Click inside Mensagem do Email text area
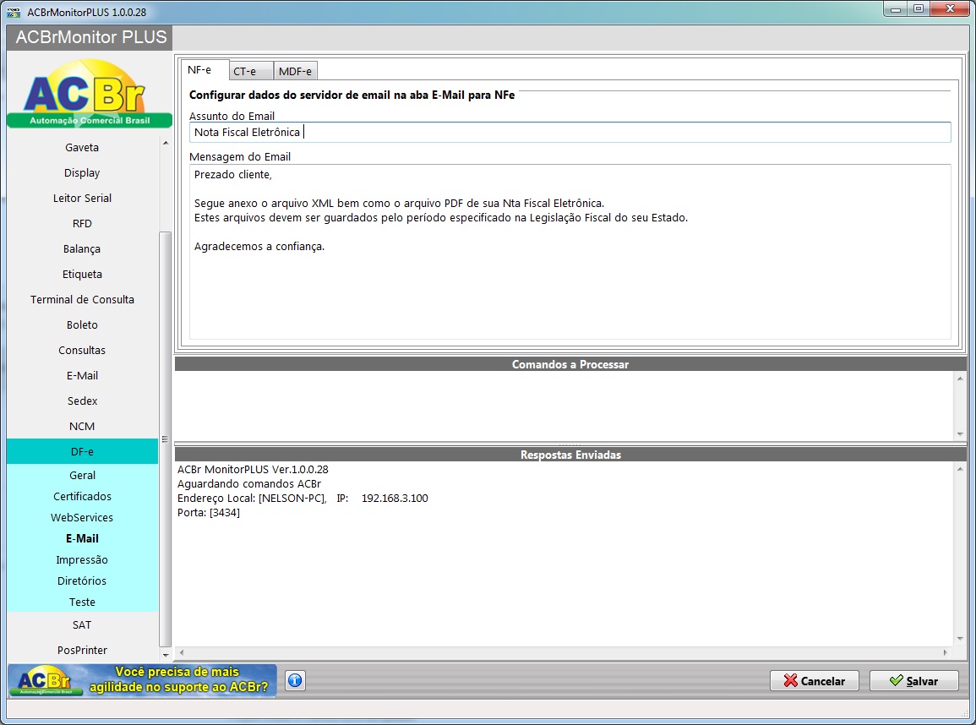The width and height of the screenshot is (976, 725). pos(570,252)
